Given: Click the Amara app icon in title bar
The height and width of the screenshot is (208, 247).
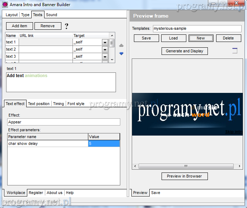Looking at the screenshot, I should click(x=5, y=5).
